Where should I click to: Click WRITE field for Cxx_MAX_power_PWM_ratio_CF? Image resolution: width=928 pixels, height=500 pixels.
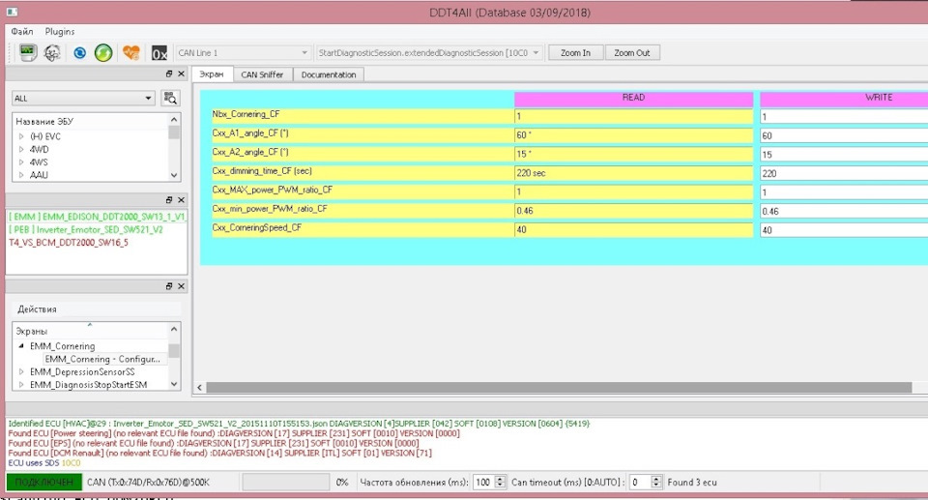tap(844, 192)
